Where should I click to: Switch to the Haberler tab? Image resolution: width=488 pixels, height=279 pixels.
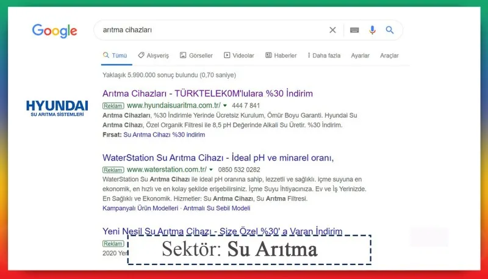(281, 56)
